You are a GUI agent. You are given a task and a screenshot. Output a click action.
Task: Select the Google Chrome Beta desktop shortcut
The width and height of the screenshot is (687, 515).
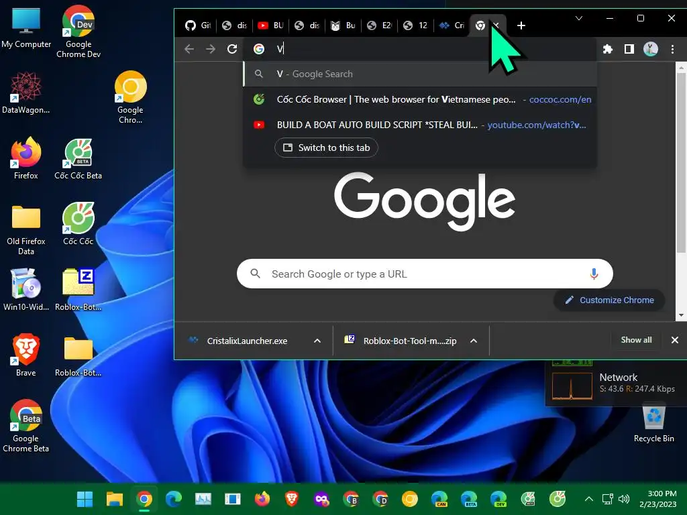coord(26,426)
